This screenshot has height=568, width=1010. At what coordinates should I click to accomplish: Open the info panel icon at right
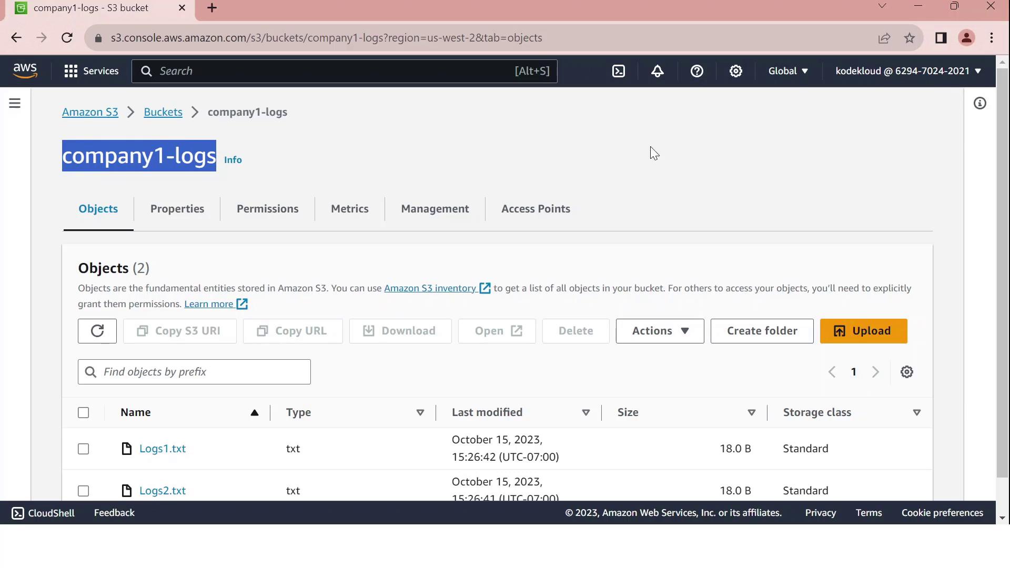click(979, 103)
